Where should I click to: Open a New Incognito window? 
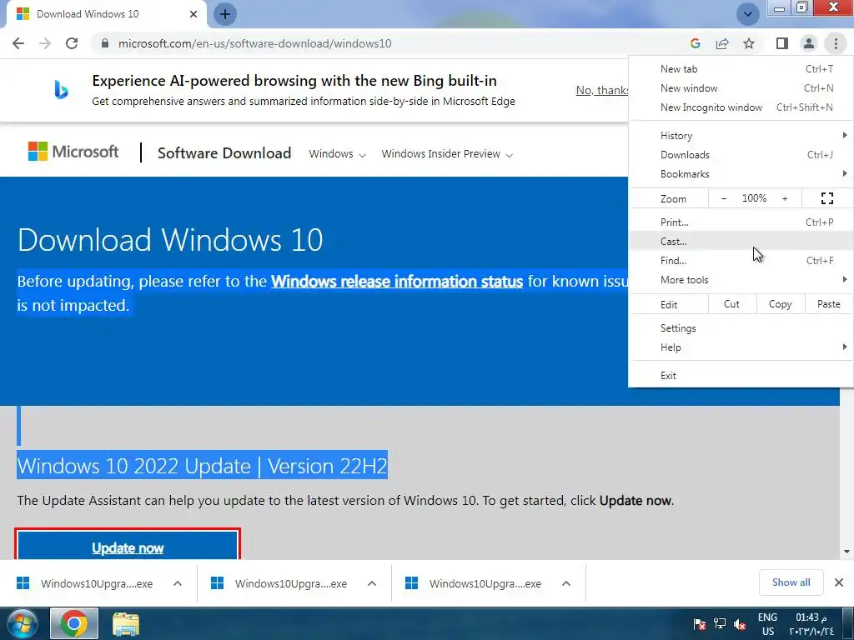pyautogui.click(x=741, y=107)
